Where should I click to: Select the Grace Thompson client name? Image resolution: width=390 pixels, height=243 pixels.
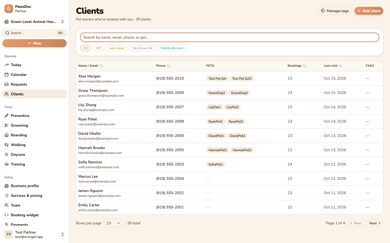point(93,90)
